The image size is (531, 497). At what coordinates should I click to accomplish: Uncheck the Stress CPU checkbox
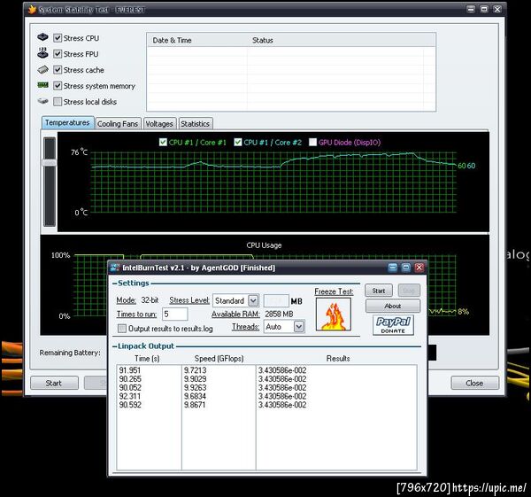(58, 38)
